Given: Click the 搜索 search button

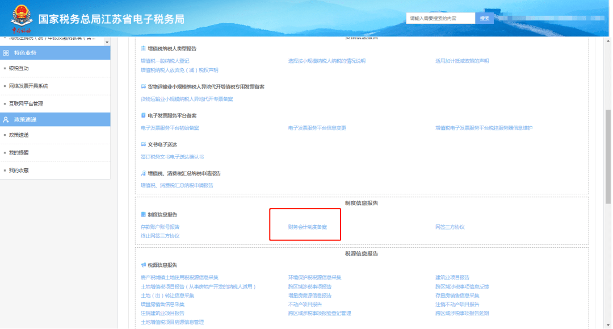Looking at the screenshot, I should click(x=484, y=18).
